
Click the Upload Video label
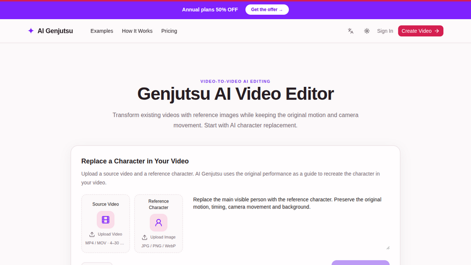tap(110, 234)
